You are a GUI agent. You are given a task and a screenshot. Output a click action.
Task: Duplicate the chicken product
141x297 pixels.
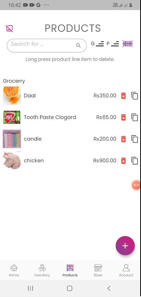click(x=134, y=161)
